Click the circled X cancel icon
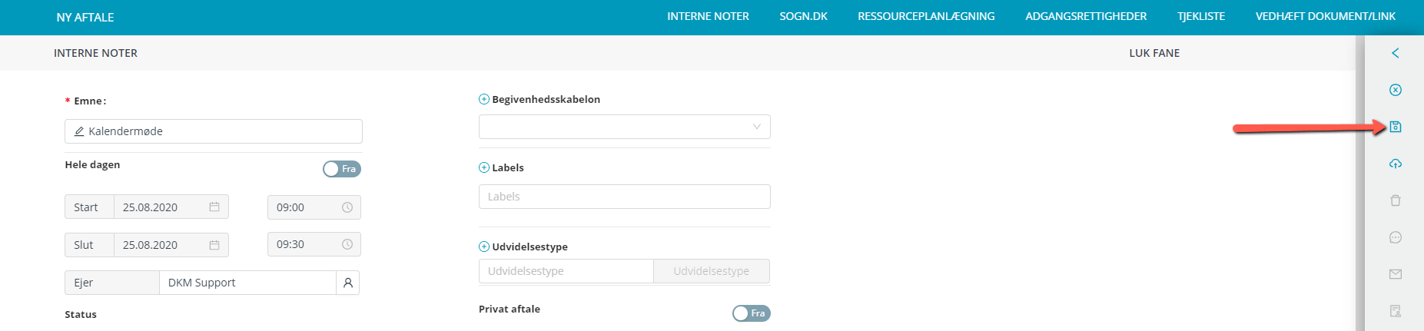 pos(1396,90)
